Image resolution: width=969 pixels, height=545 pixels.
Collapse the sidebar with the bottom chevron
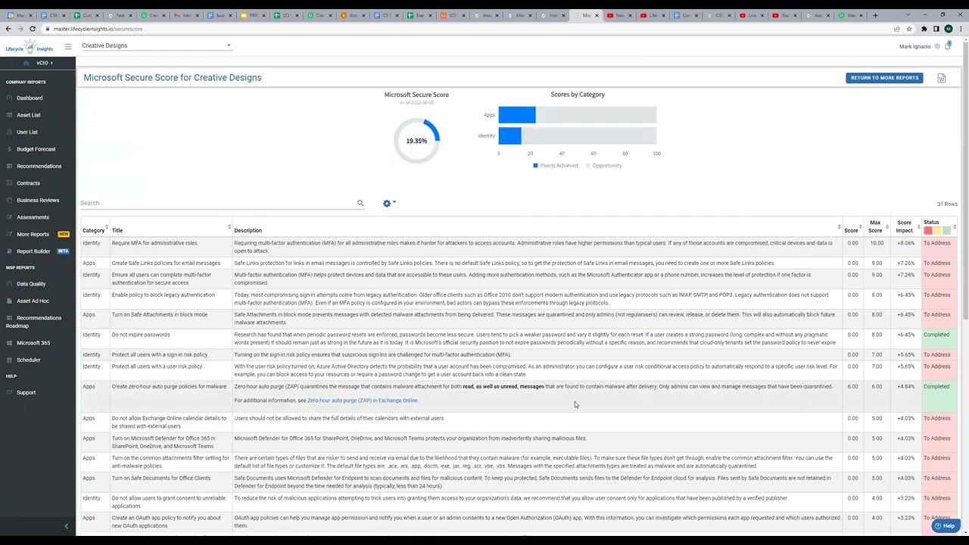(x=66, y=526)
